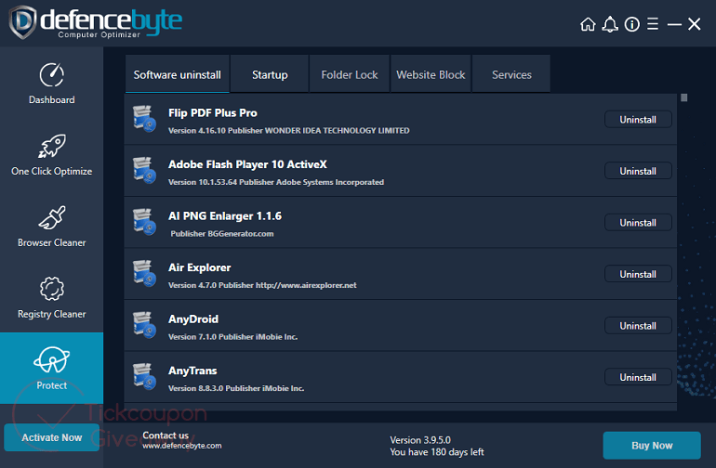This screenshot has width=716, height=468.
Task: Click the AnyDroid program icon
Action: [144, 325]
